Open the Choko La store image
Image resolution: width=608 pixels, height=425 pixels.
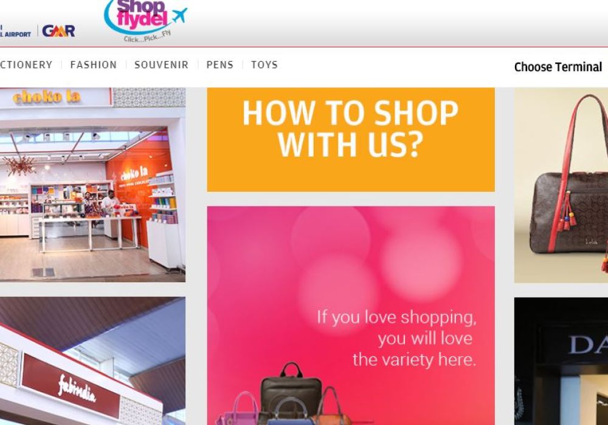tap(92, 185)
